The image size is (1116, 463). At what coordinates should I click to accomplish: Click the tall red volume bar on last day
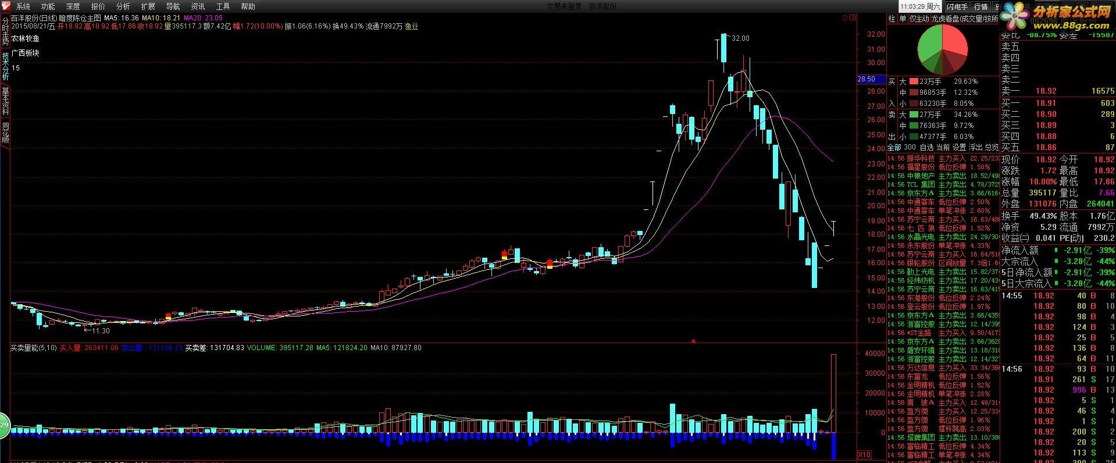(833, 393)
